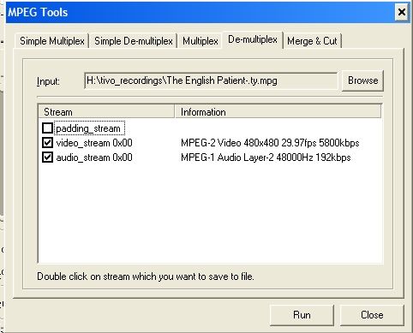Click the MPEG-2 Video 480x480 info text

[x=270, y=143]
